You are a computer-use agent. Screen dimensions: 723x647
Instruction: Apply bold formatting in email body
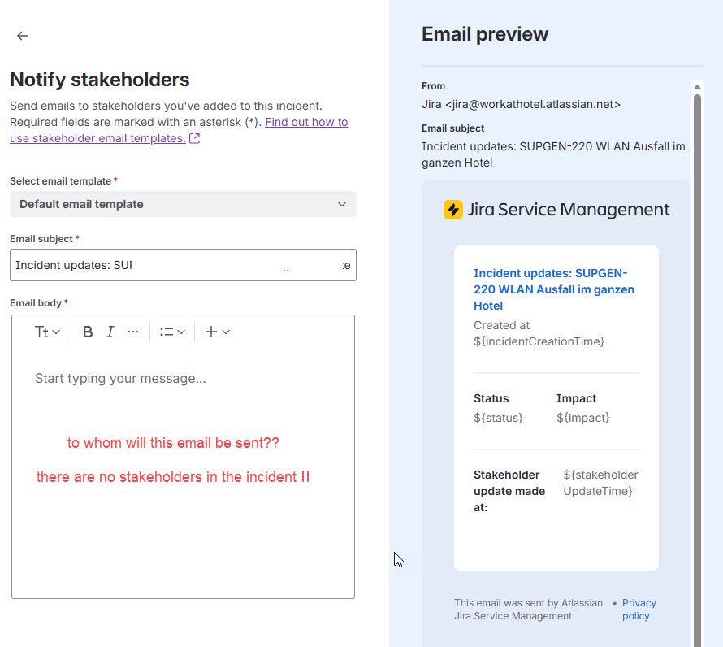[x=87, y=331]
